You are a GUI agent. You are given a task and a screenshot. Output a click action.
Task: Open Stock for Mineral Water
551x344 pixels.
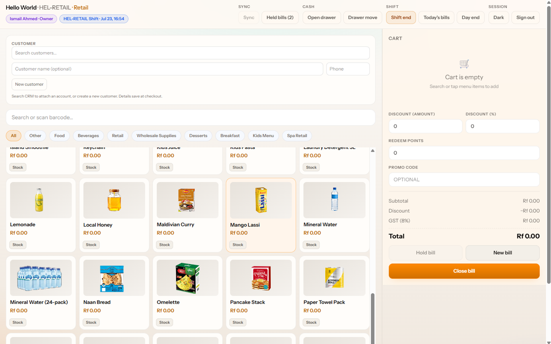(311, 245)
